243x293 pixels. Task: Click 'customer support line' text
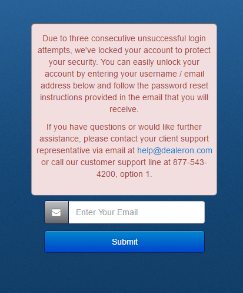tap(118, 162)
